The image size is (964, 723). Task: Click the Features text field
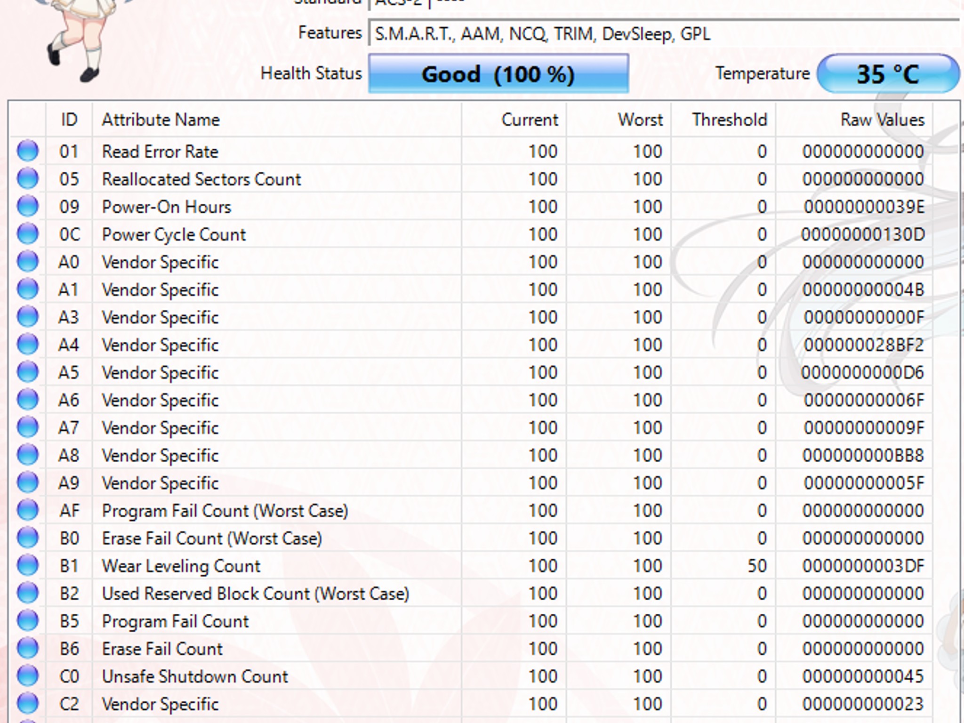pyautogui.click(x=664, y=34)
